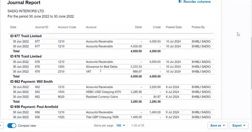Click the Account column header
Viewport: 252px width, 132px height.
coord(91,27)
